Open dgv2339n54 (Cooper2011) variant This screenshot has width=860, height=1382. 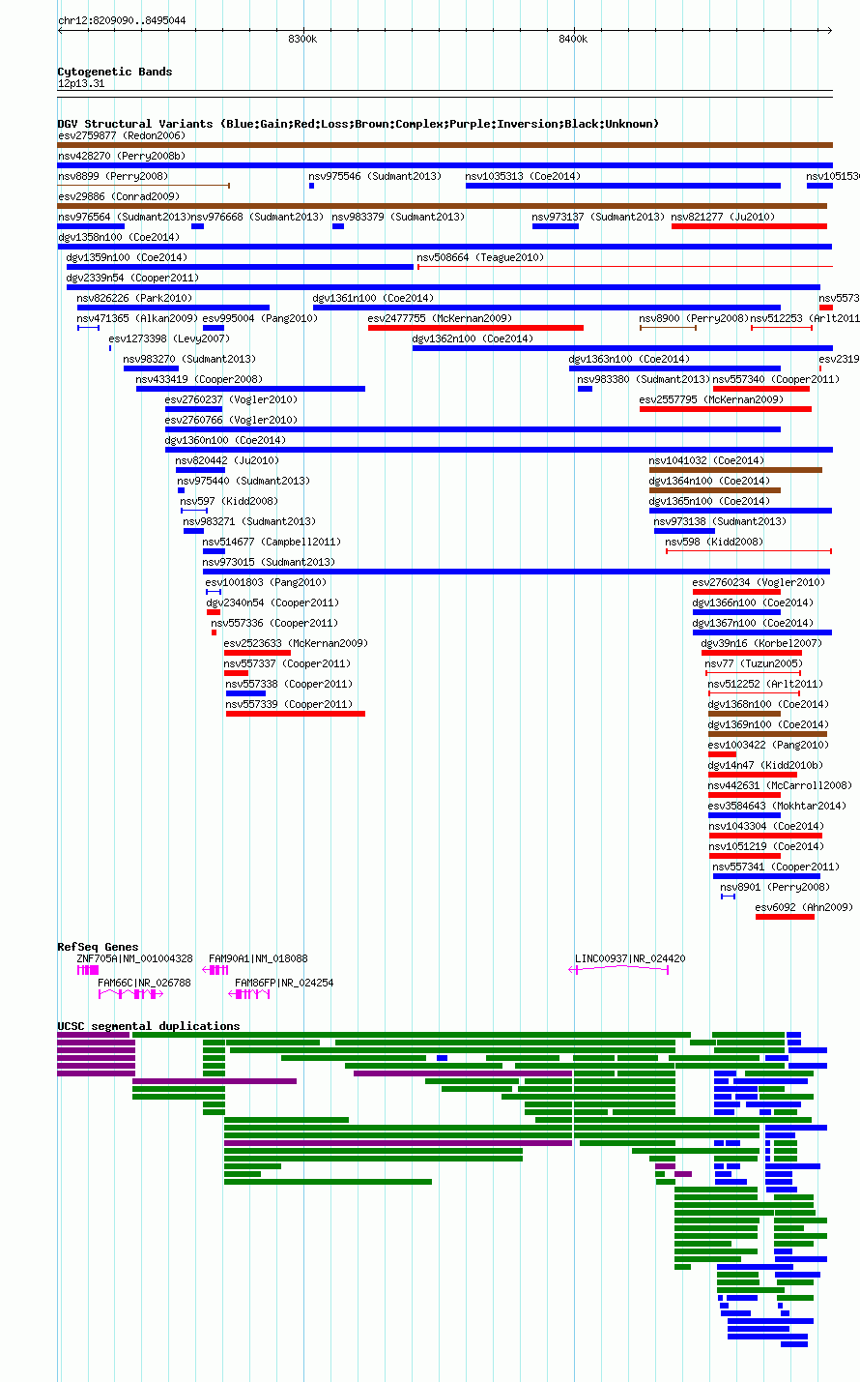[x=132, y=278]
